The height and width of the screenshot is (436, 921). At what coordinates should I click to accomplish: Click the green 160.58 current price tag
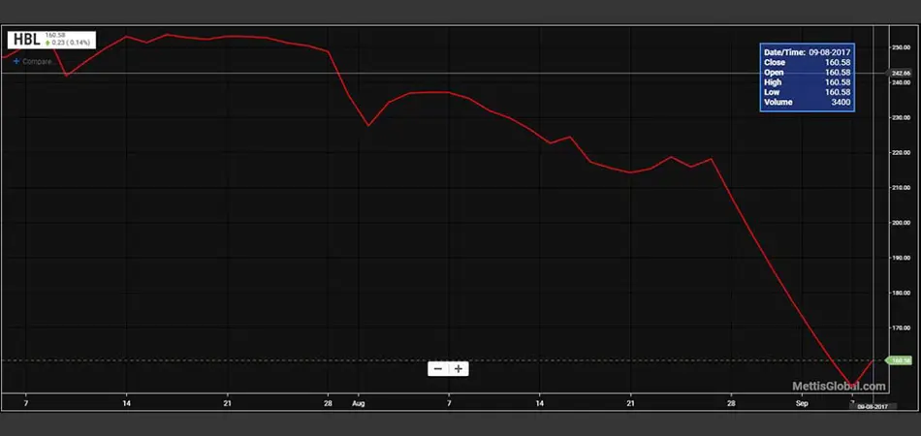pos(902,359)
